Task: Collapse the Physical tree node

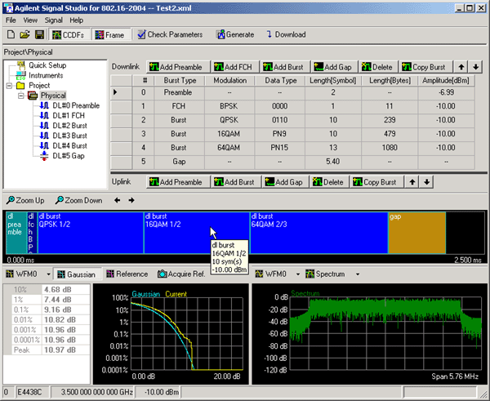Action: click(x=21, y=96)
